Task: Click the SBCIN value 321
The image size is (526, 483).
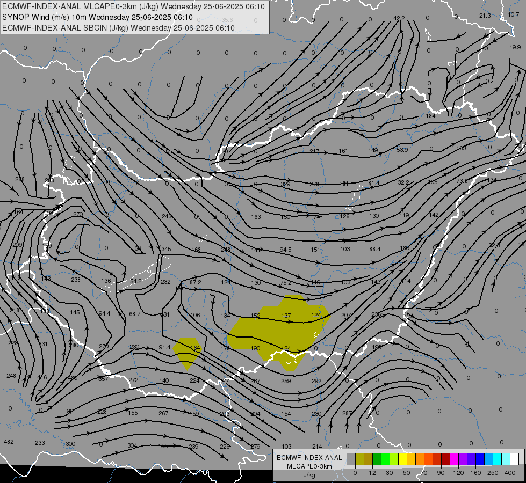Action: pyautogui.click(x=71, y=411)
